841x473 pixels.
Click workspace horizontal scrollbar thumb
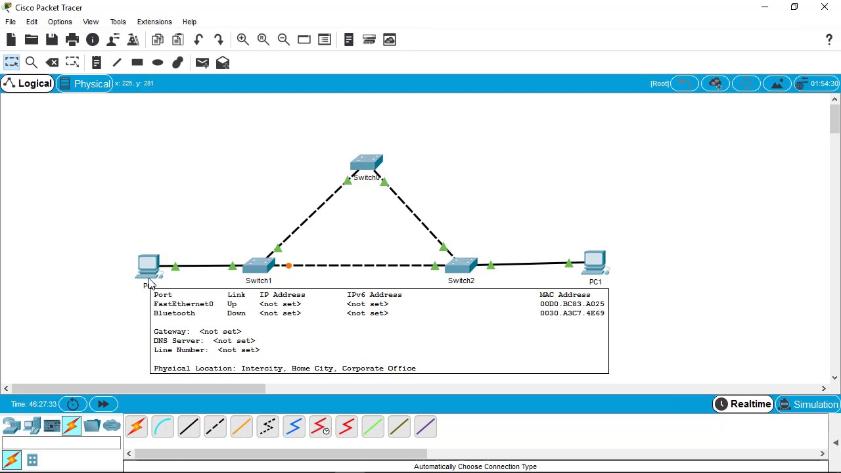click(x=138, y=388)
